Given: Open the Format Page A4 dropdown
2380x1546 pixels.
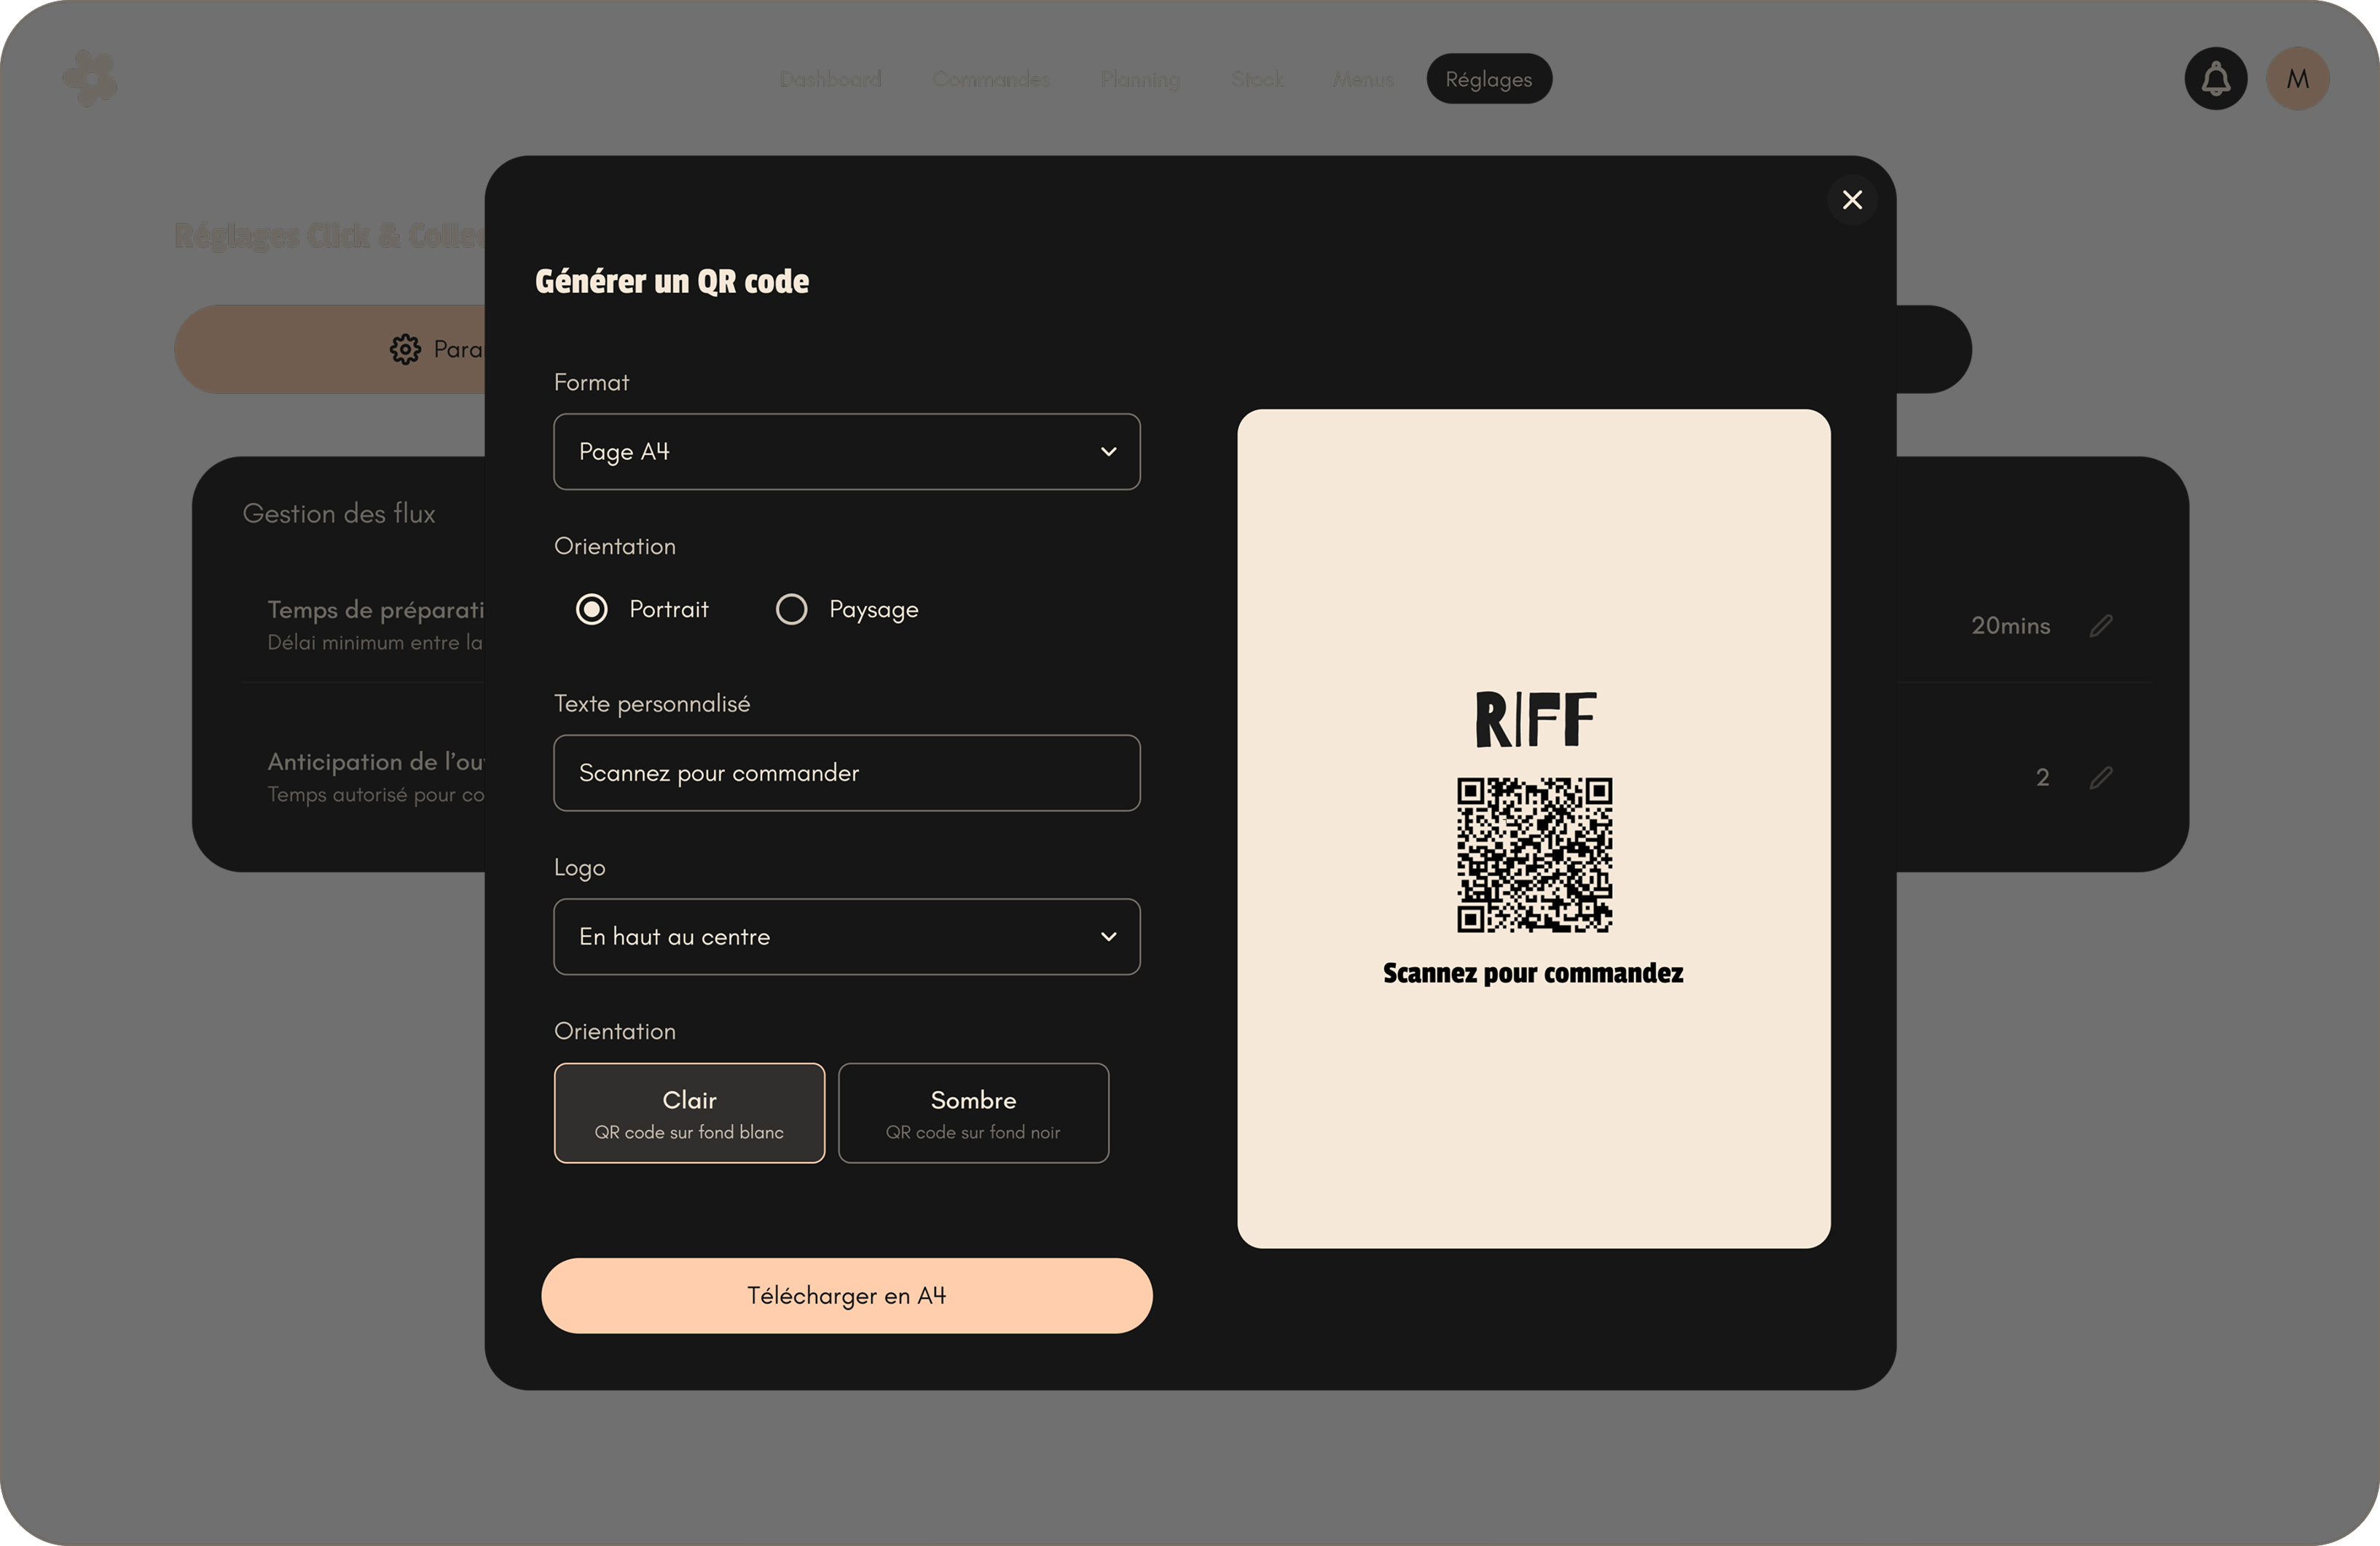Looking at the screenshot, I should [847, 451].
